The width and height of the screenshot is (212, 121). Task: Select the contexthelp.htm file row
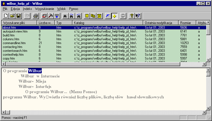(x=104, y=55)
